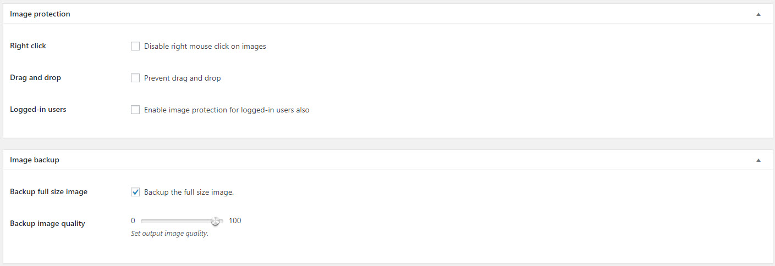Click the 'Prevent drag and drop' label text
Screen dimensions: 775x266
tap(183, 78)
